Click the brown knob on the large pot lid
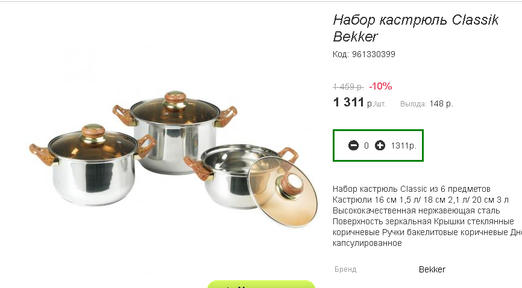 [x=175, y=99]
